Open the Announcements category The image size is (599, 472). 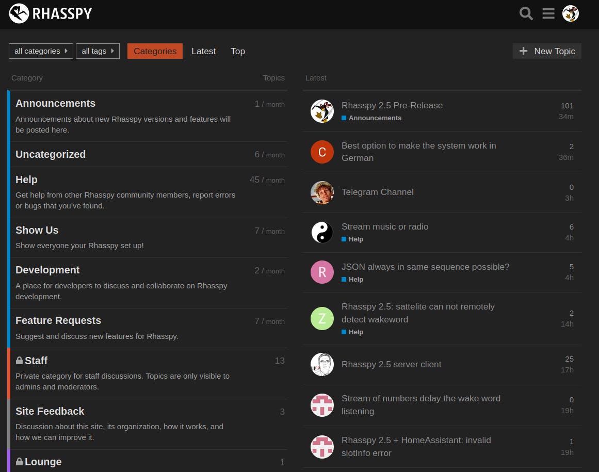pyautogui.click(x=55, y=104)
